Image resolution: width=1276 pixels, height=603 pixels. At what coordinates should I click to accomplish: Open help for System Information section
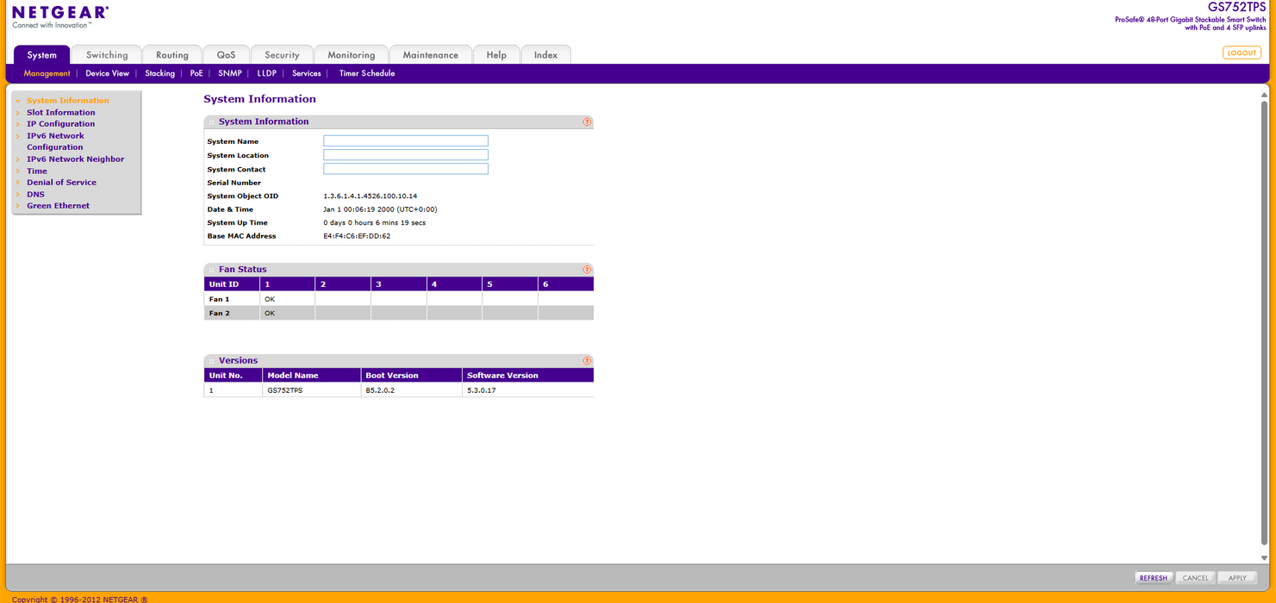click(587, 122)
